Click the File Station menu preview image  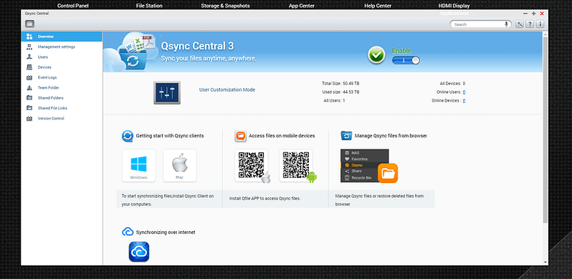tap(364, 165)
